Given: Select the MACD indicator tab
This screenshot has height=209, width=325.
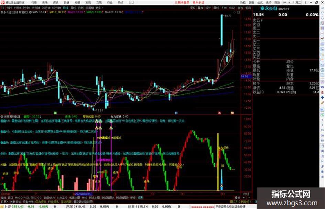Looking at the screenshot, I should click(x=19, y=198).
